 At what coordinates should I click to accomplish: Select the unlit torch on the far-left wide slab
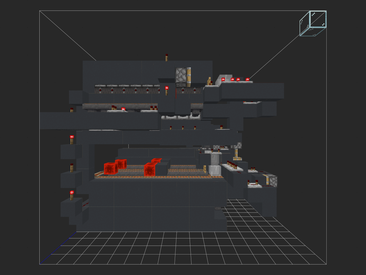(72, 110)
